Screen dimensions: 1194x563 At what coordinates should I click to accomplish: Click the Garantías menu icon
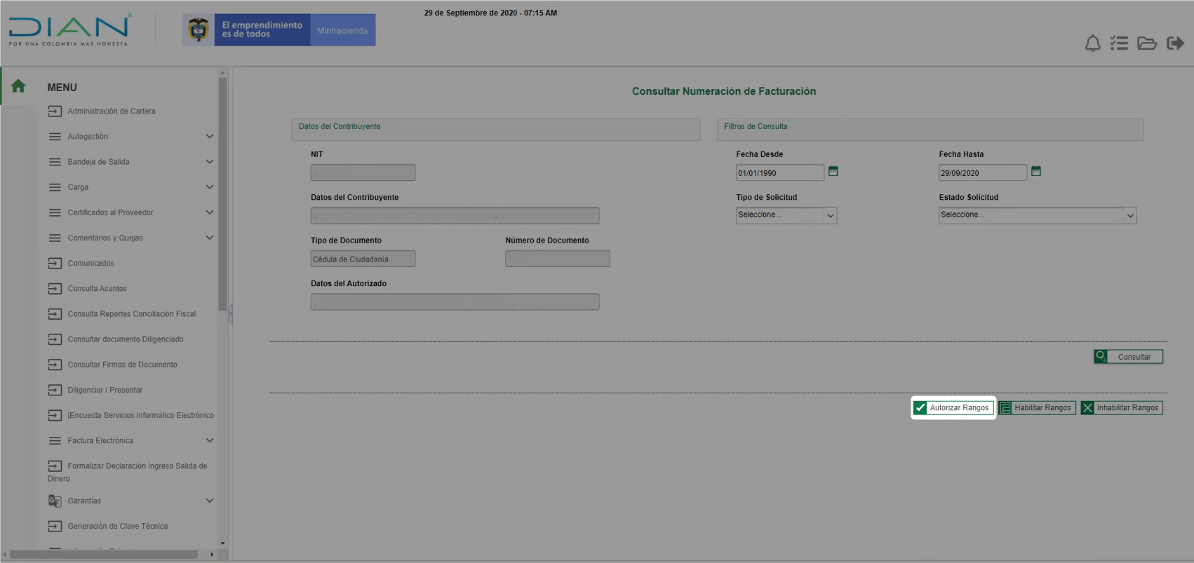tap(55, 501)
